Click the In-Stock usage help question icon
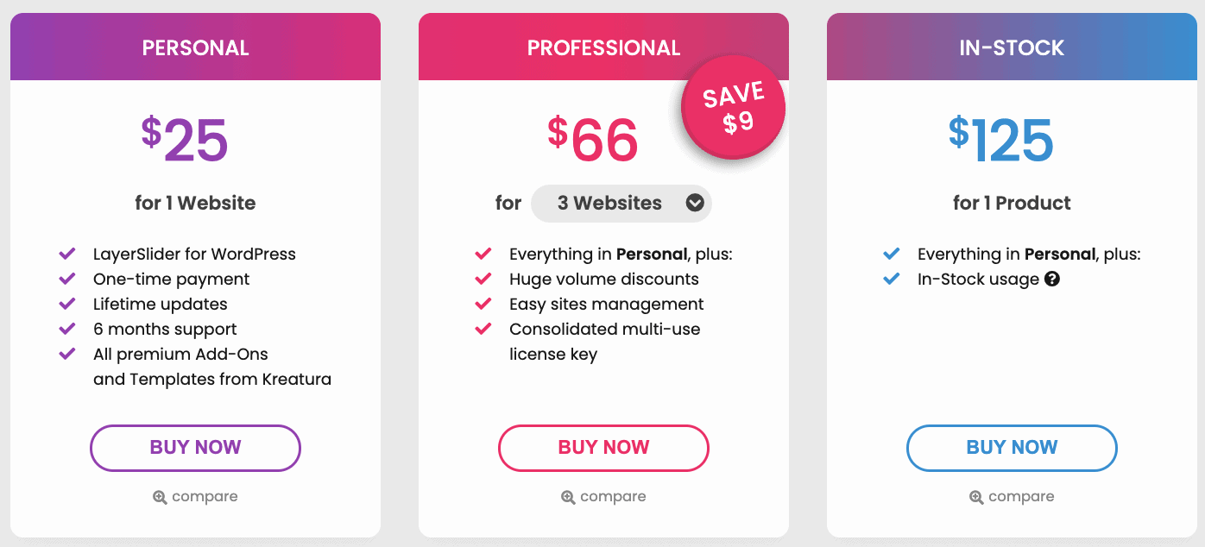The height and width of the screenshot is (547, 1205). click(x=1052, y=280)
